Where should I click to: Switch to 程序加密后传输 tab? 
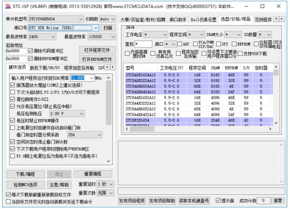79,68
